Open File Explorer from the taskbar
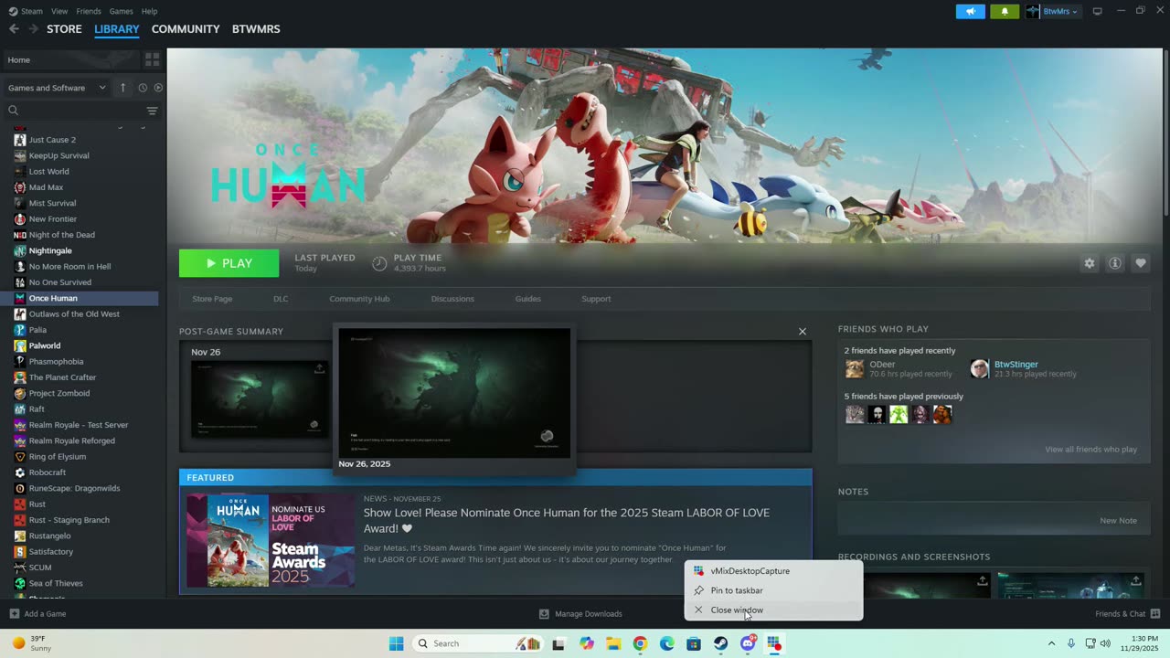The width and height of the screenshot is (1170, 658). tap(613, 643)
